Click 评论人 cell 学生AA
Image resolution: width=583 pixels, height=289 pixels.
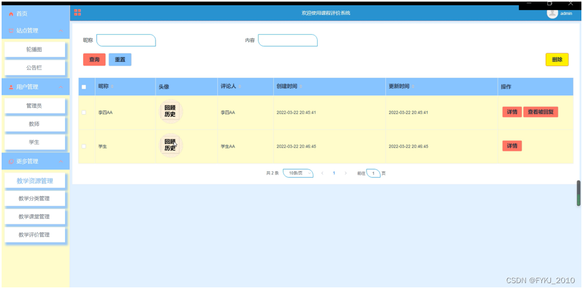[228, 147]
